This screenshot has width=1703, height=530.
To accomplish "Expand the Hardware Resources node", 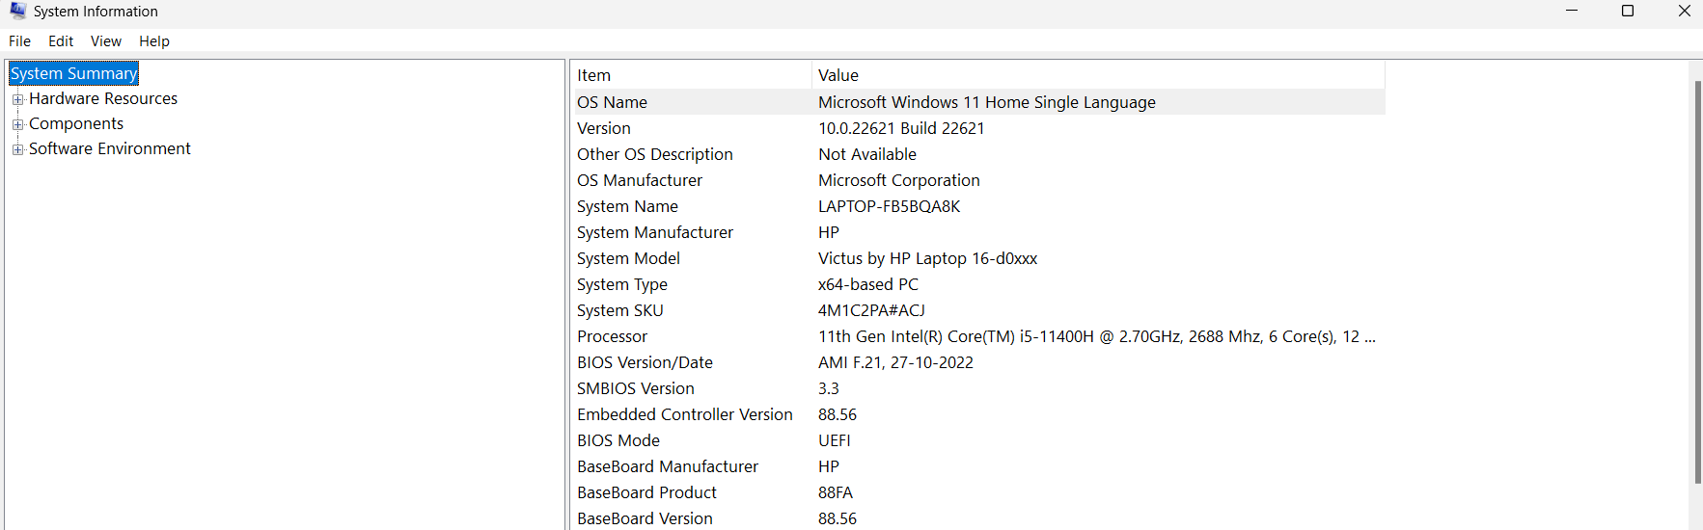I will pyautogui.click(x=17, y=99).
